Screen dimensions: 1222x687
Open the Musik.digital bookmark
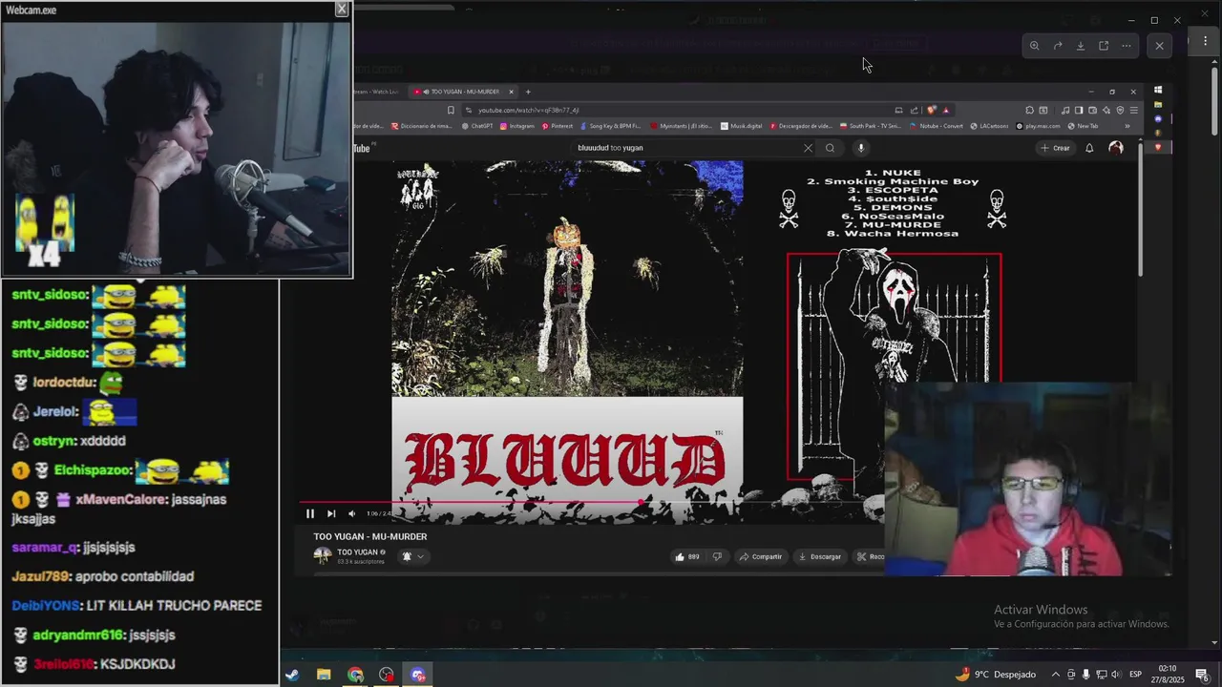point(742,126)
